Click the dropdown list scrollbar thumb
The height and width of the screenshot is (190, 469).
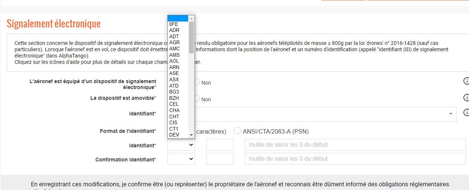(x=192, y=37)
